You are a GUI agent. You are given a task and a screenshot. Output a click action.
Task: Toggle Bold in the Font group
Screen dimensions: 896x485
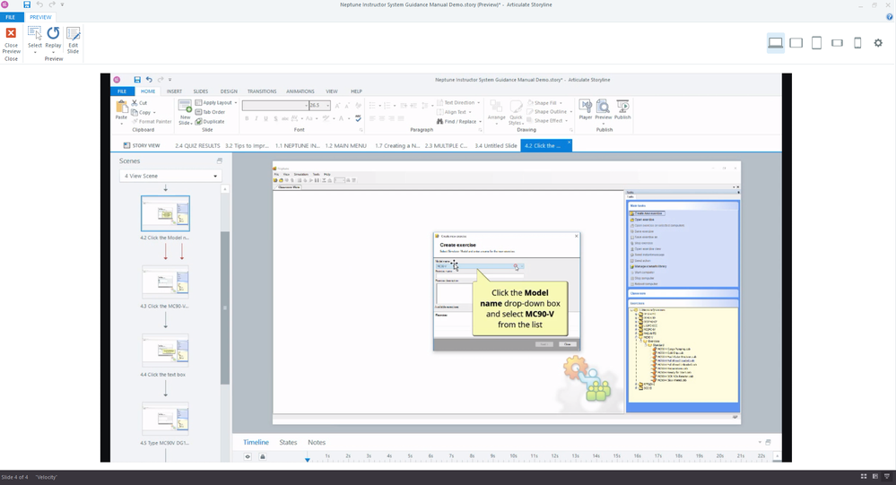247,118
